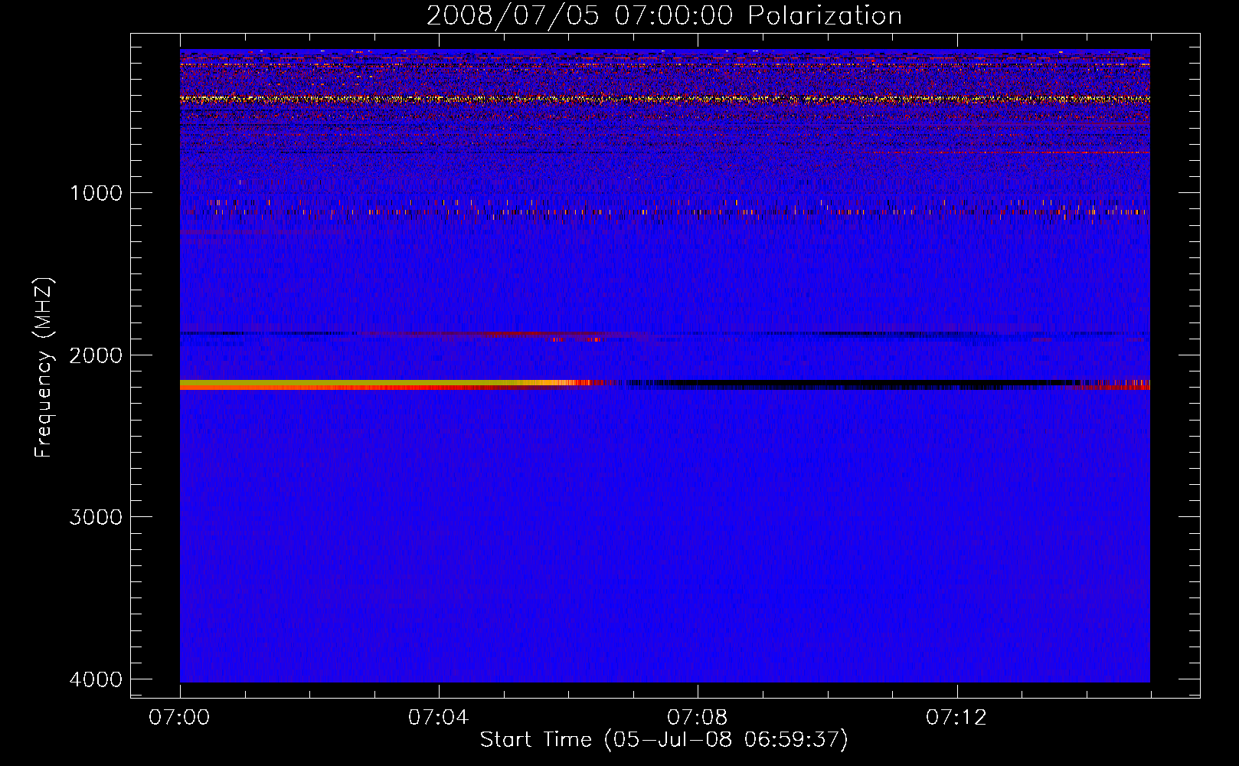Select the 'Start Time (05-Jul-08 06:59:37)' label

[x=664, y=740]
